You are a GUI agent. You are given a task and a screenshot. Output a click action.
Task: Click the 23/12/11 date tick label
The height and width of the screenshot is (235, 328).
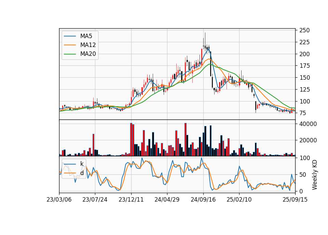coord(131,200)
